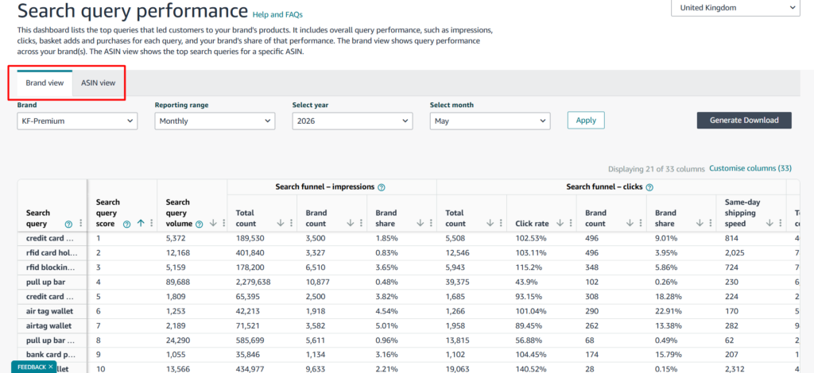Open info icon beside Search query score

coord(126,224)
